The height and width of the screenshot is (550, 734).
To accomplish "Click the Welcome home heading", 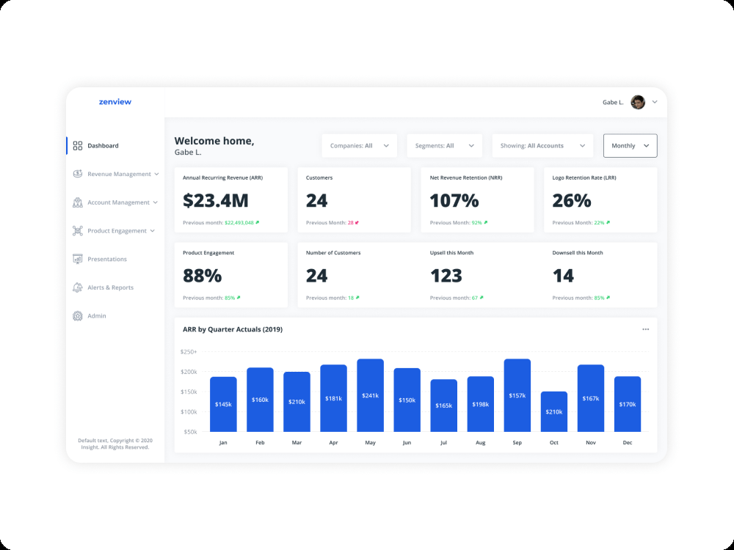I will 214,141.
